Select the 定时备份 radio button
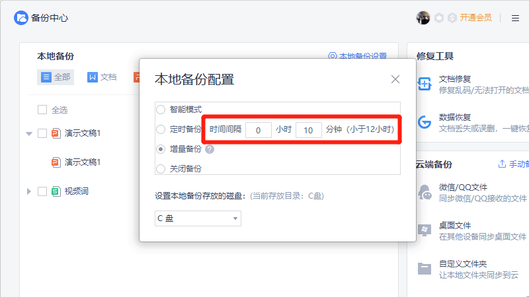The height and width of the screenshot is (297, 529). click(x=160, y=129)
